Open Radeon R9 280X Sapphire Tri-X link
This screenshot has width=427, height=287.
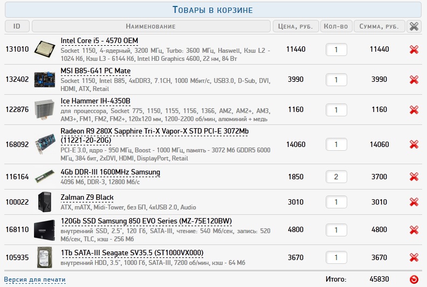[x=154, y=136]
